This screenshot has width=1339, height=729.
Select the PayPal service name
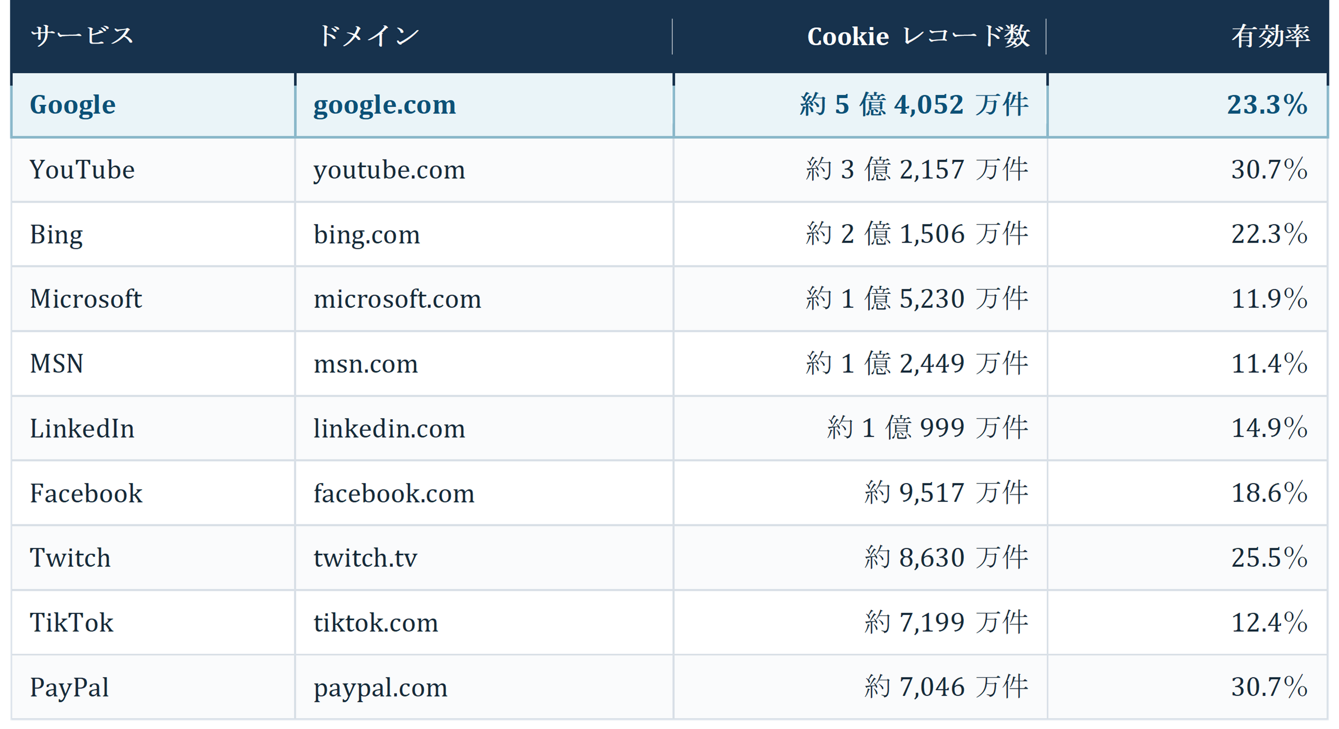click(x=69, y=687)
